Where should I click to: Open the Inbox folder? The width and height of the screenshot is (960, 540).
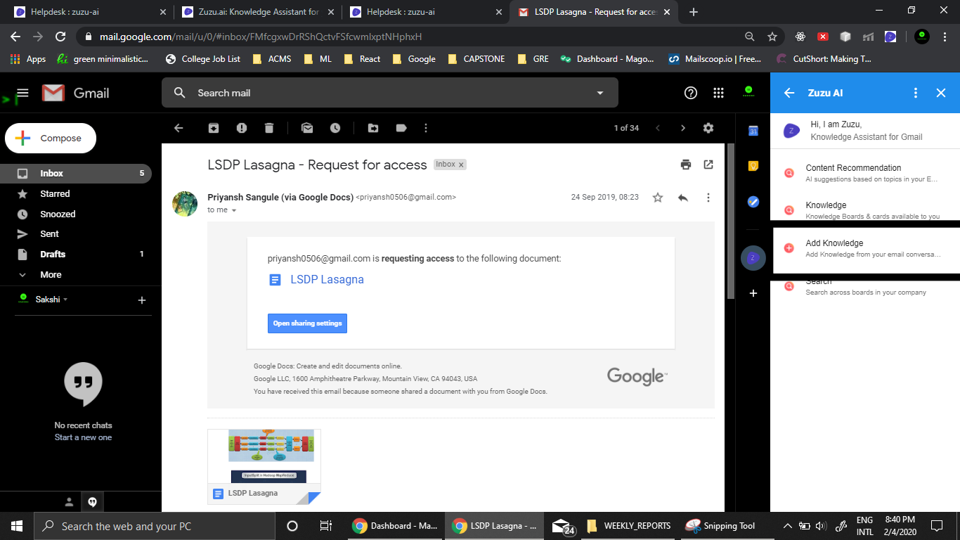coord(76,173)
